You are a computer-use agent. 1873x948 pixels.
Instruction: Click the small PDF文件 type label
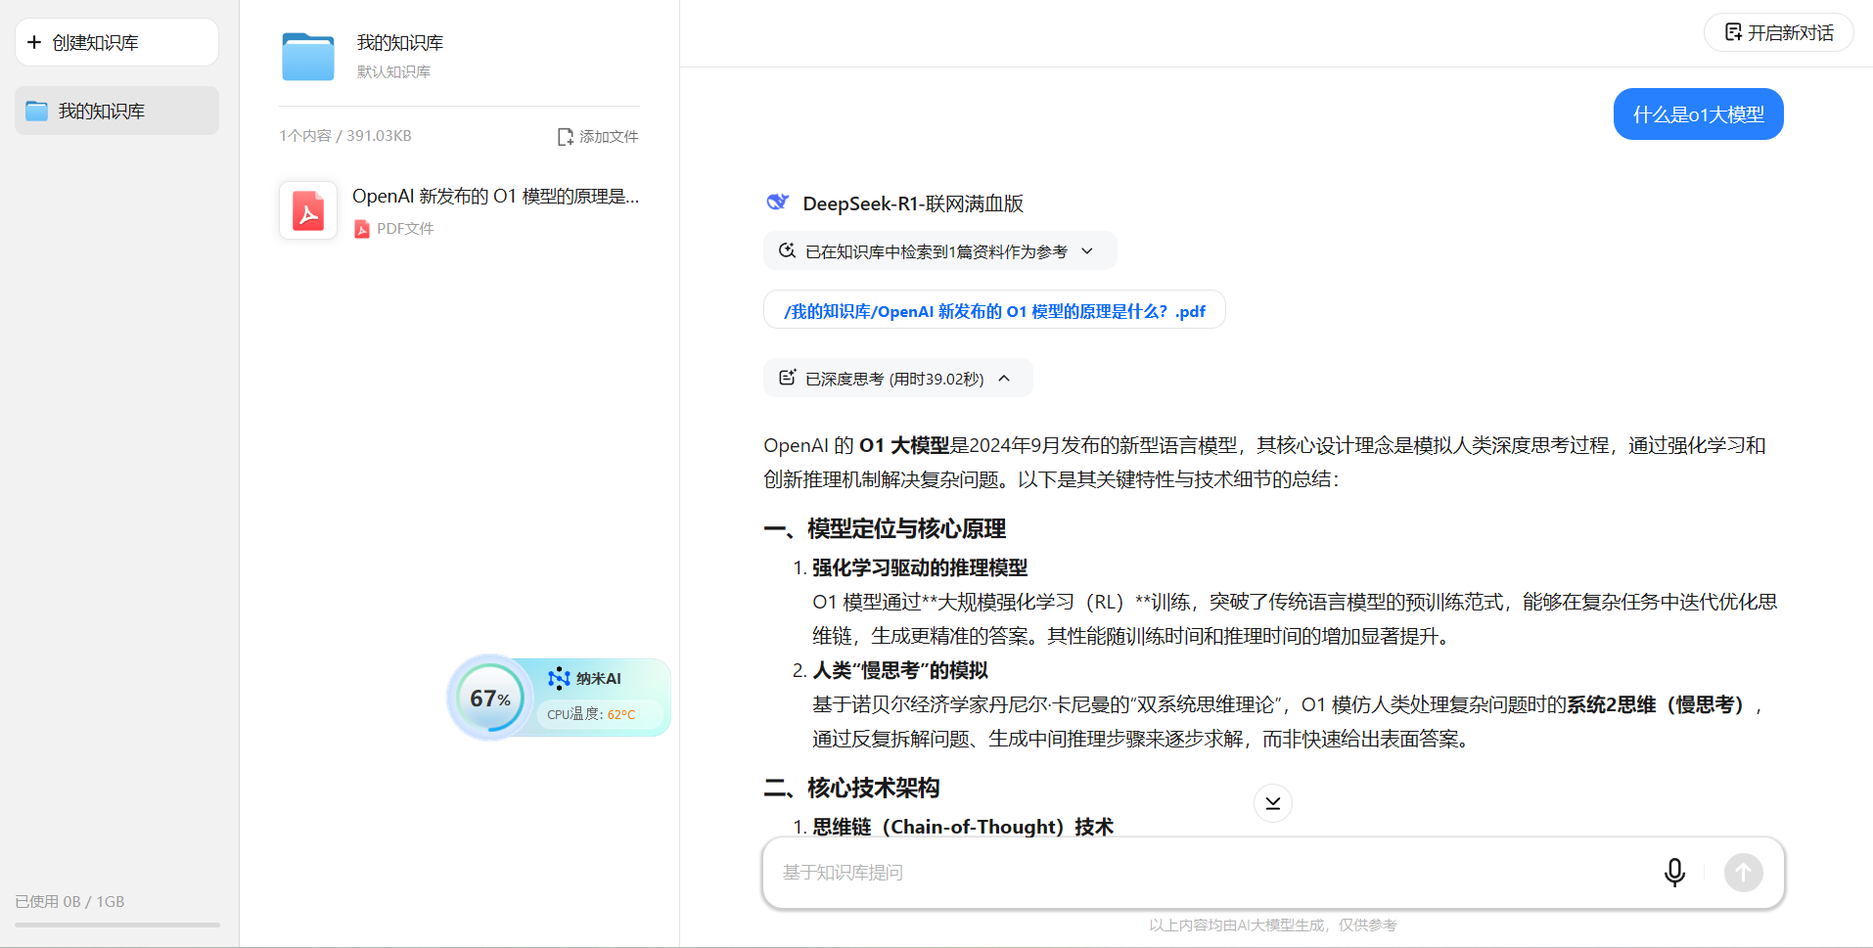tap(405, 229)
